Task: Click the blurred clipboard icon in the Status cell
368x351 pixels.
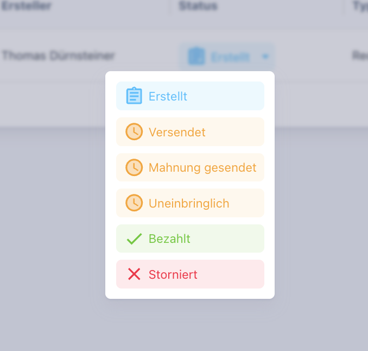Action: pyautogui.click(x=196, y=56)
